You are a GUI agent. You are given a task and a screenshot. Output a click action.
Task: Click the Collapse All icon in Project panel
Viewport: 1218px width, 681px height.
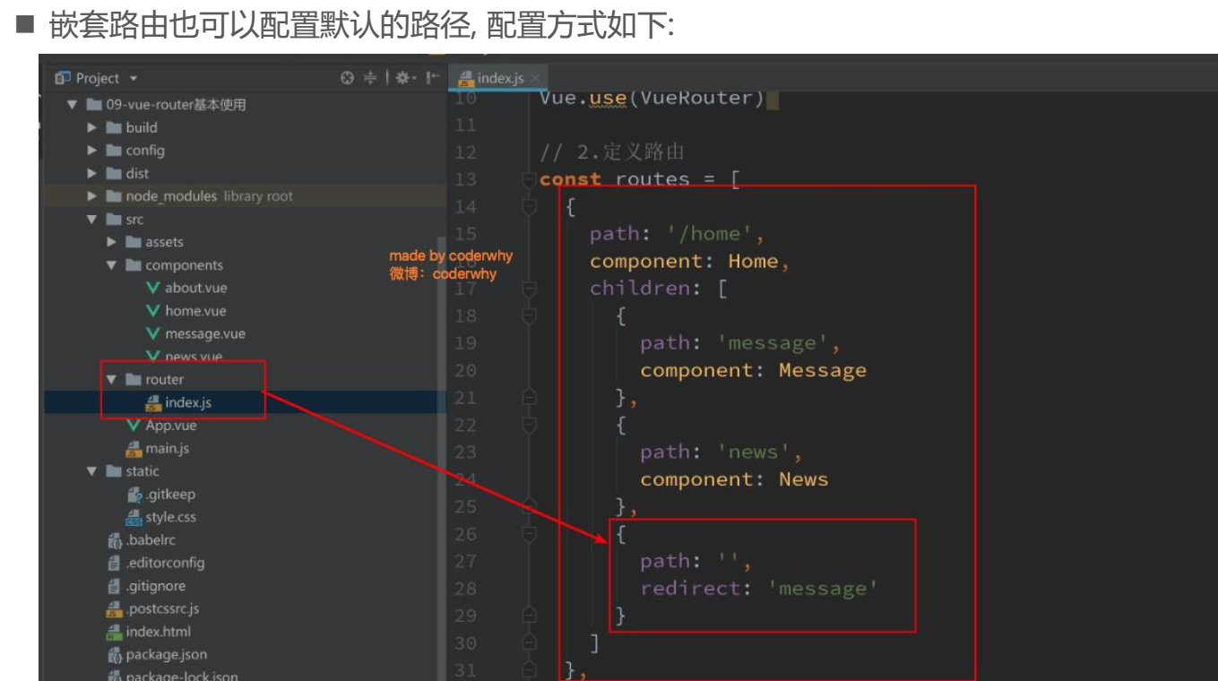370,78
